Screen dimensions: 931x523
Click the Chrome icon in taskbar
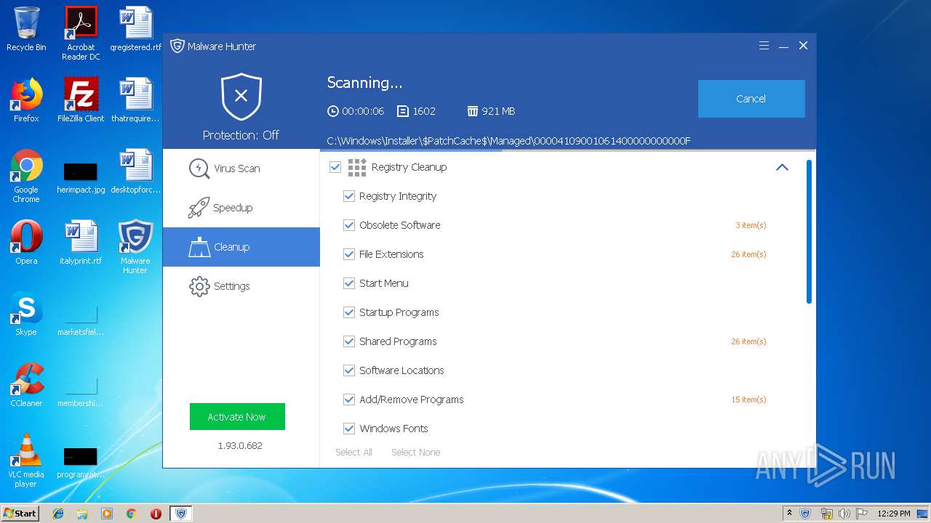click(131, 514)
